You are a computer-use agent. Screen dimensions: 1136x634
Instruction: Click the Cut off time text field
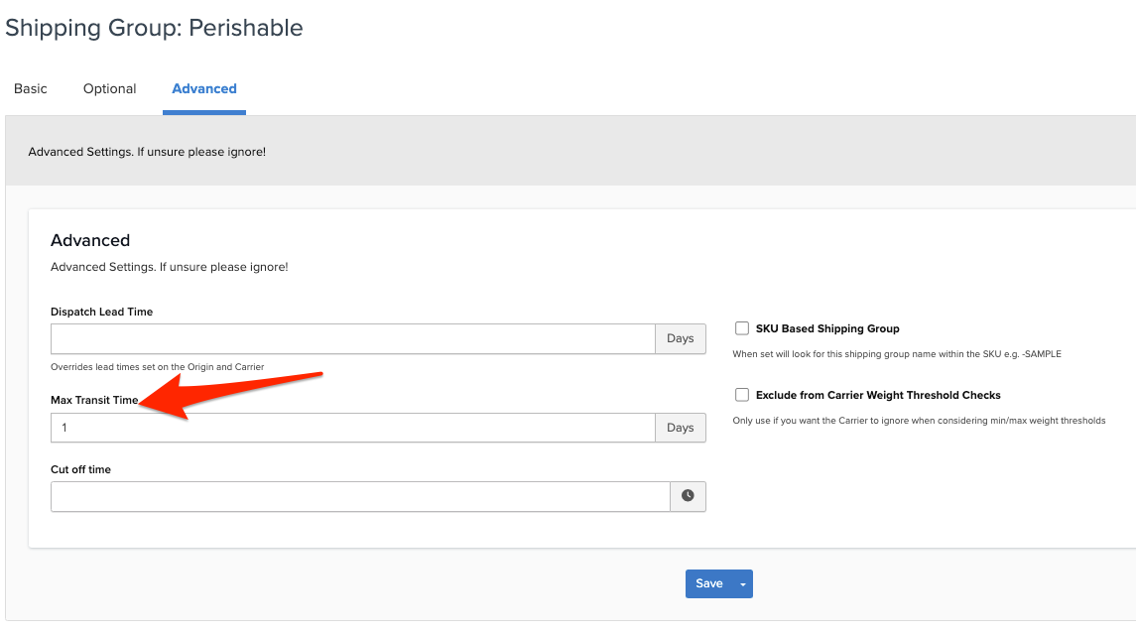click(x=360, y=496)
